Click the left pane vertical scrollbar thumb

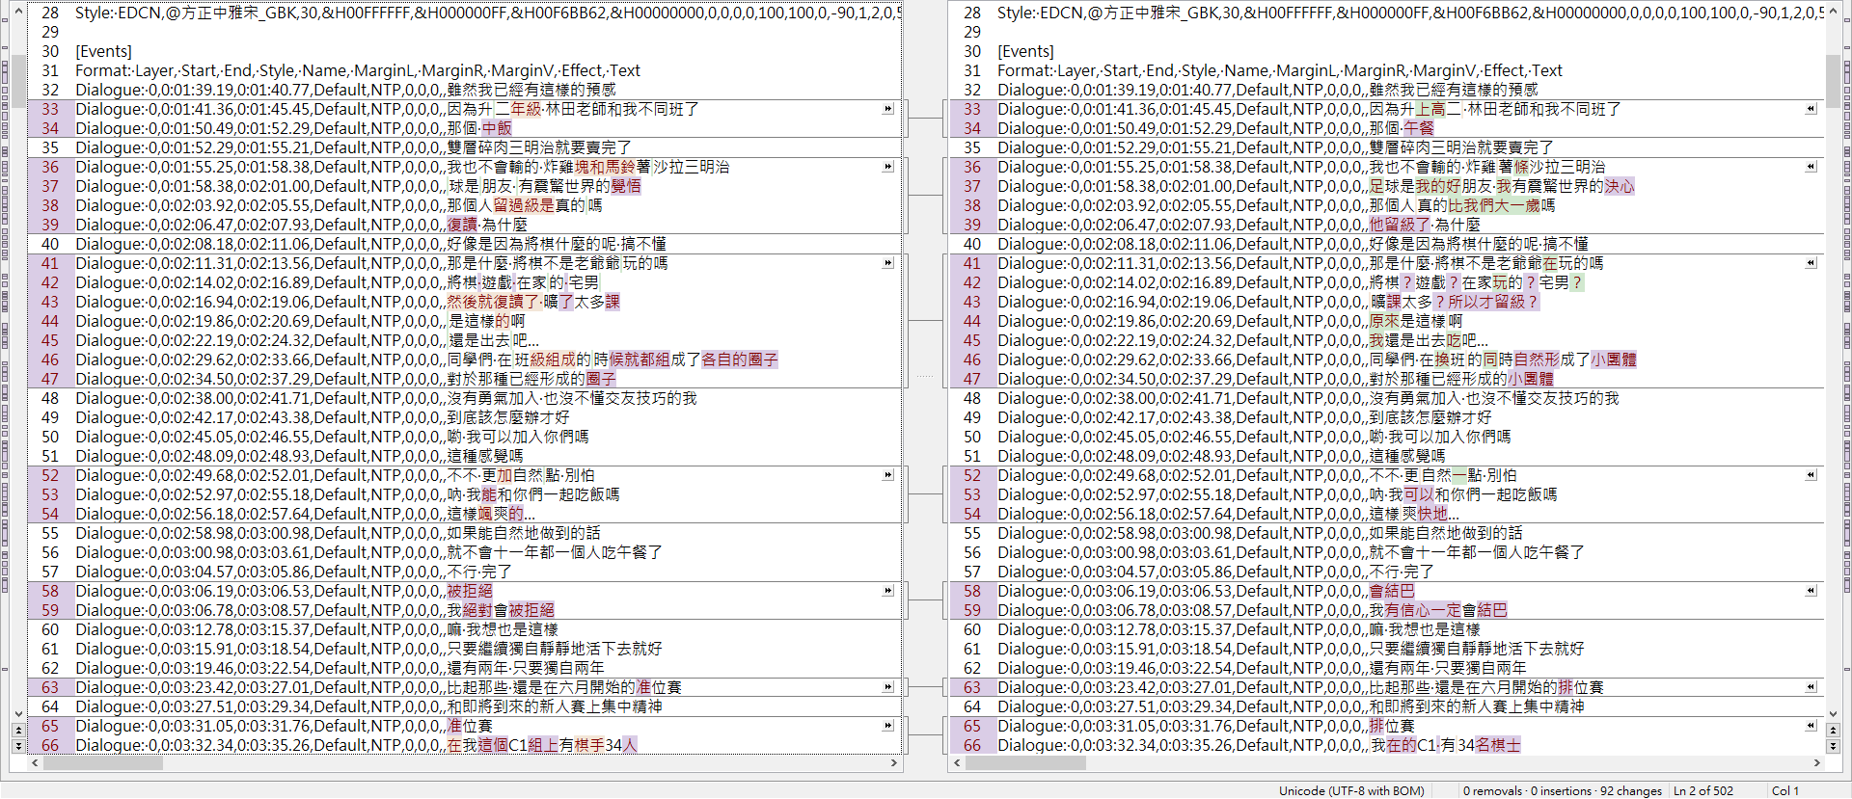click(18, 81)
